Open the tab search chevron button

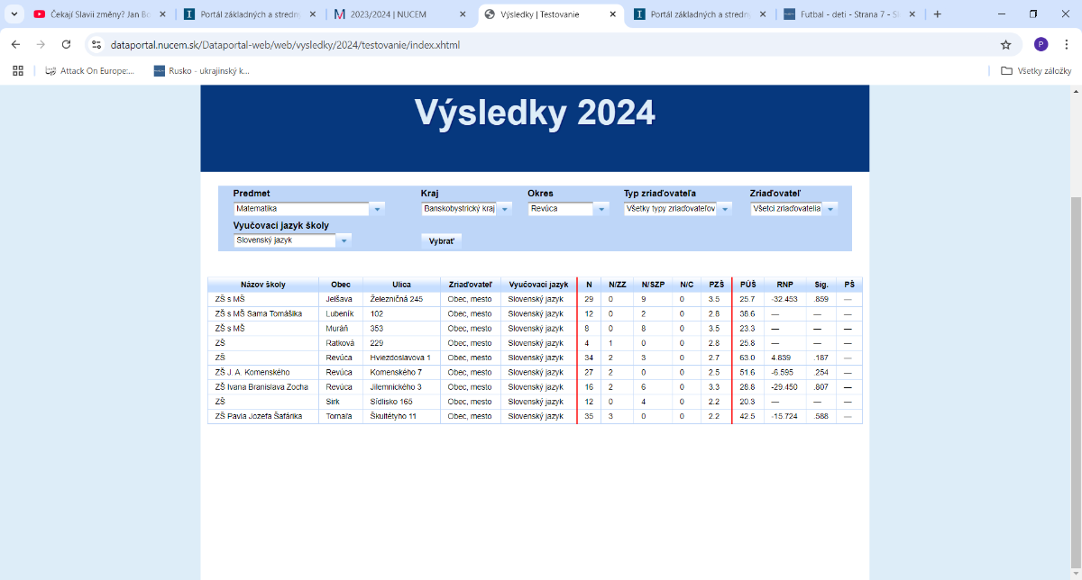(x=14, y=14)
